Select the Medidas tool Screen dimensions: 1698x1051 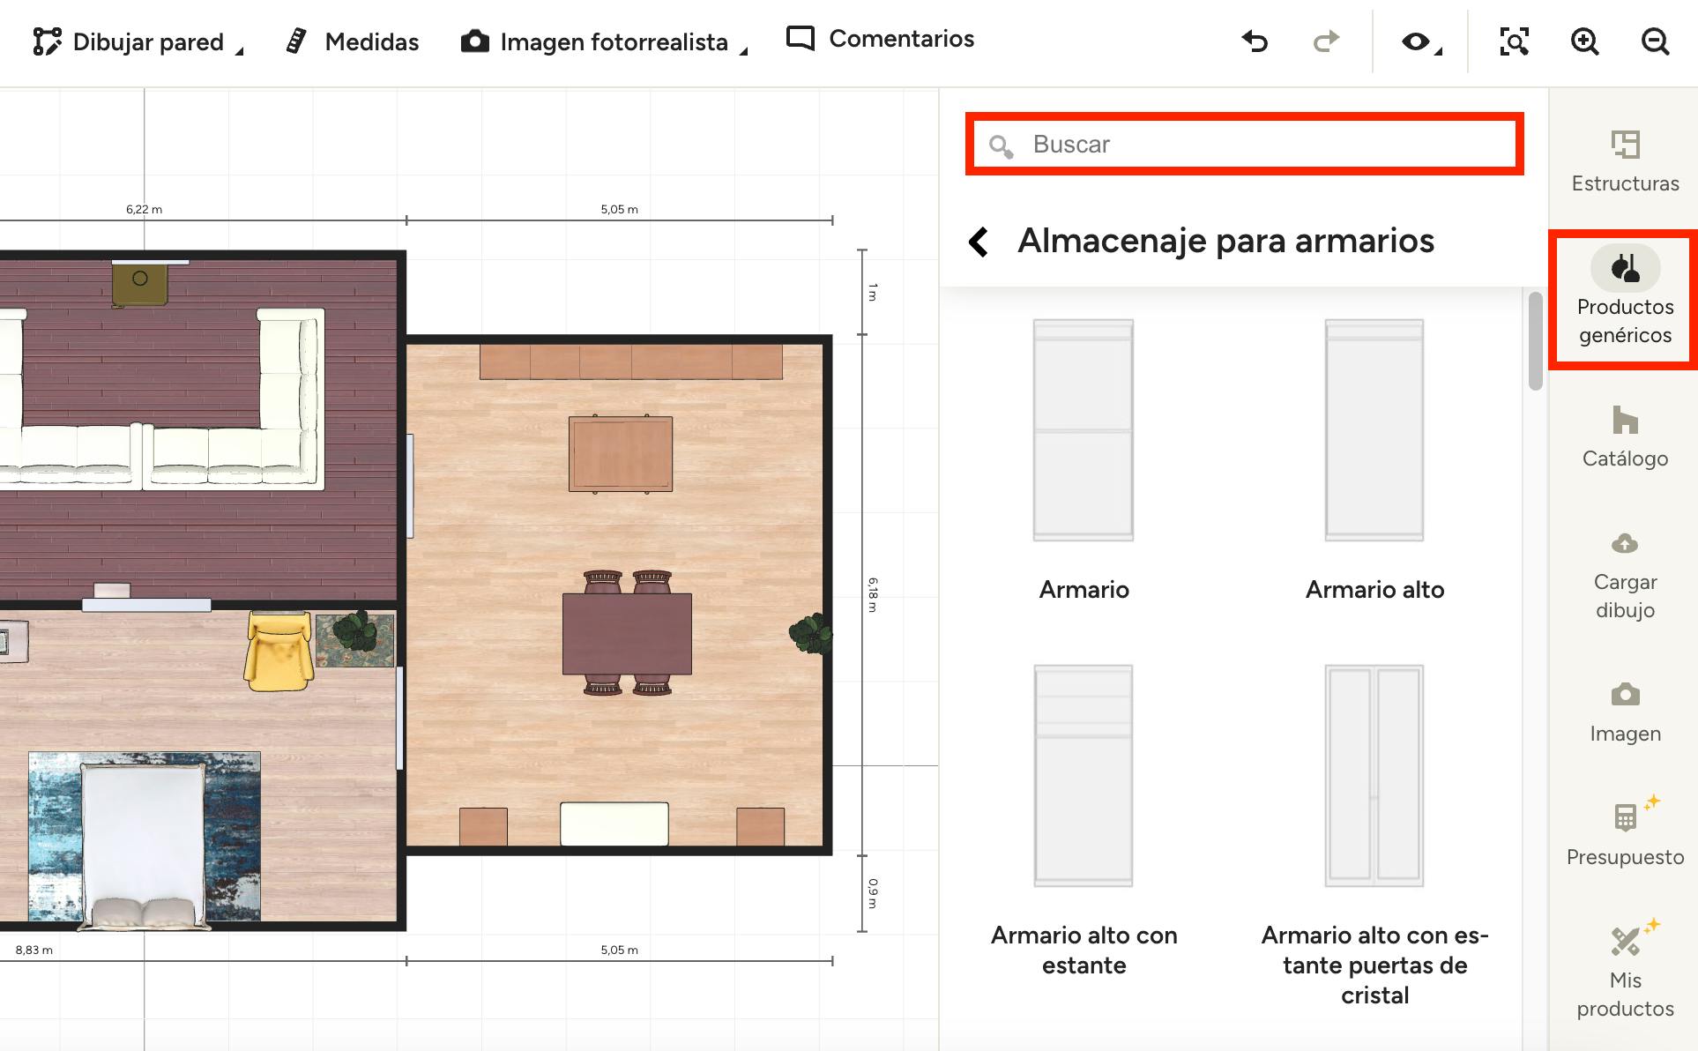coord(354,41)
